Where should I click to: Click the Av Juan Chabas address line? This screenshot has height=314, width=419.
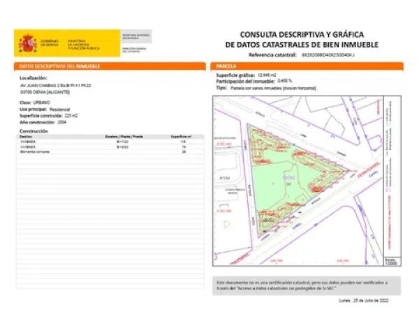click(x=56, y=85)
